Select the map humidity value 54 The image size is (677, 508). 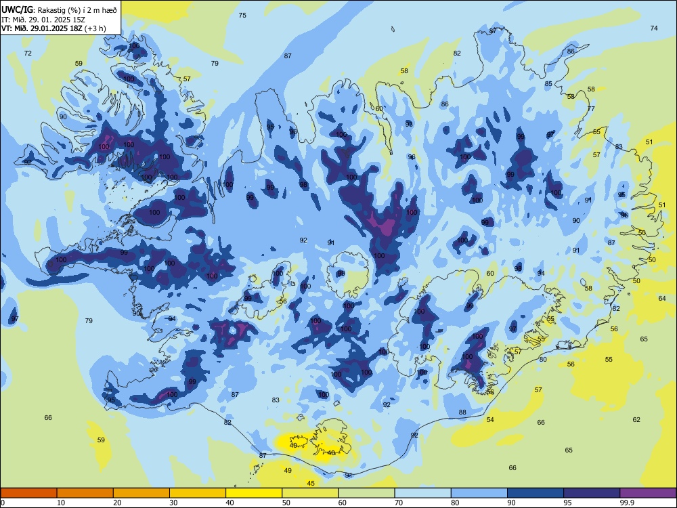pyautogui.click(x=490, y=419)
